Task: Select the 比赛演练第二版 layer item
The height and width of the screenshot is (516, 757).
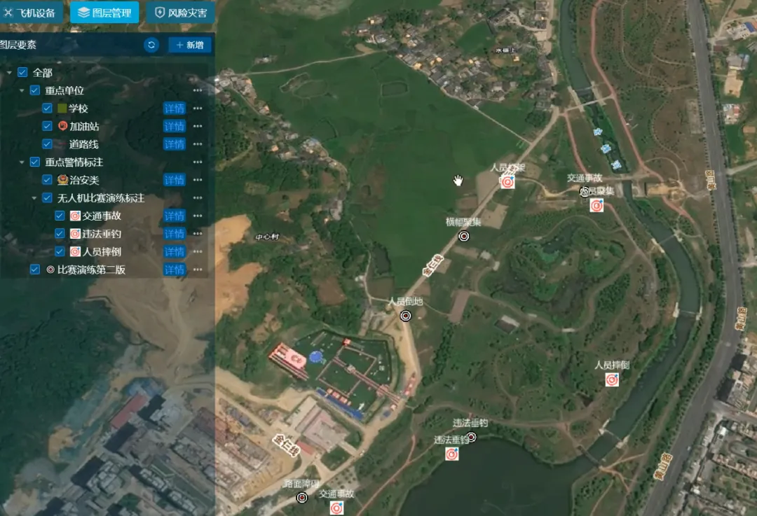Action: 90,270
